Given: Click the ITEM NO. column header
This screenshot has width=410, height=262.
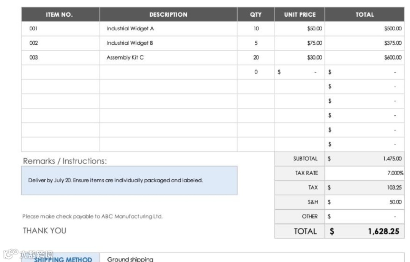Looking at the screenshot, I should pyautogui.click(x=59, y=15).
